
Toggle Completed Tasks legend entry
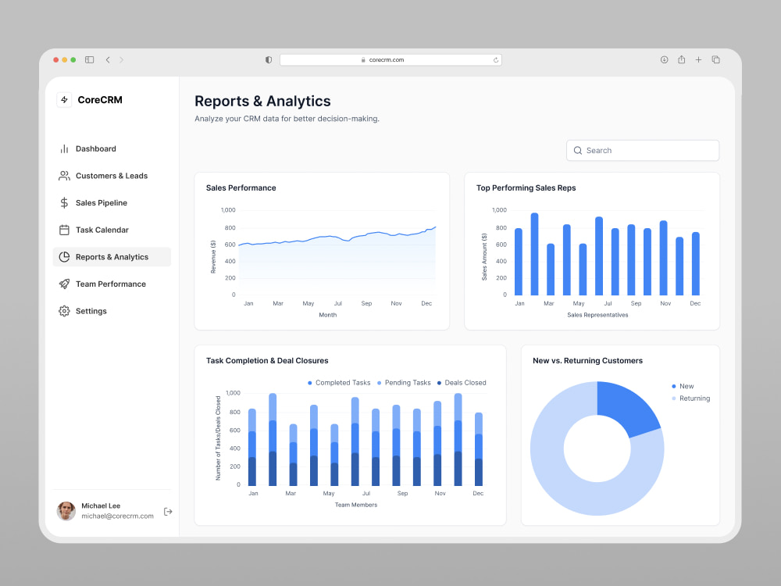click(x=339, y=383)
